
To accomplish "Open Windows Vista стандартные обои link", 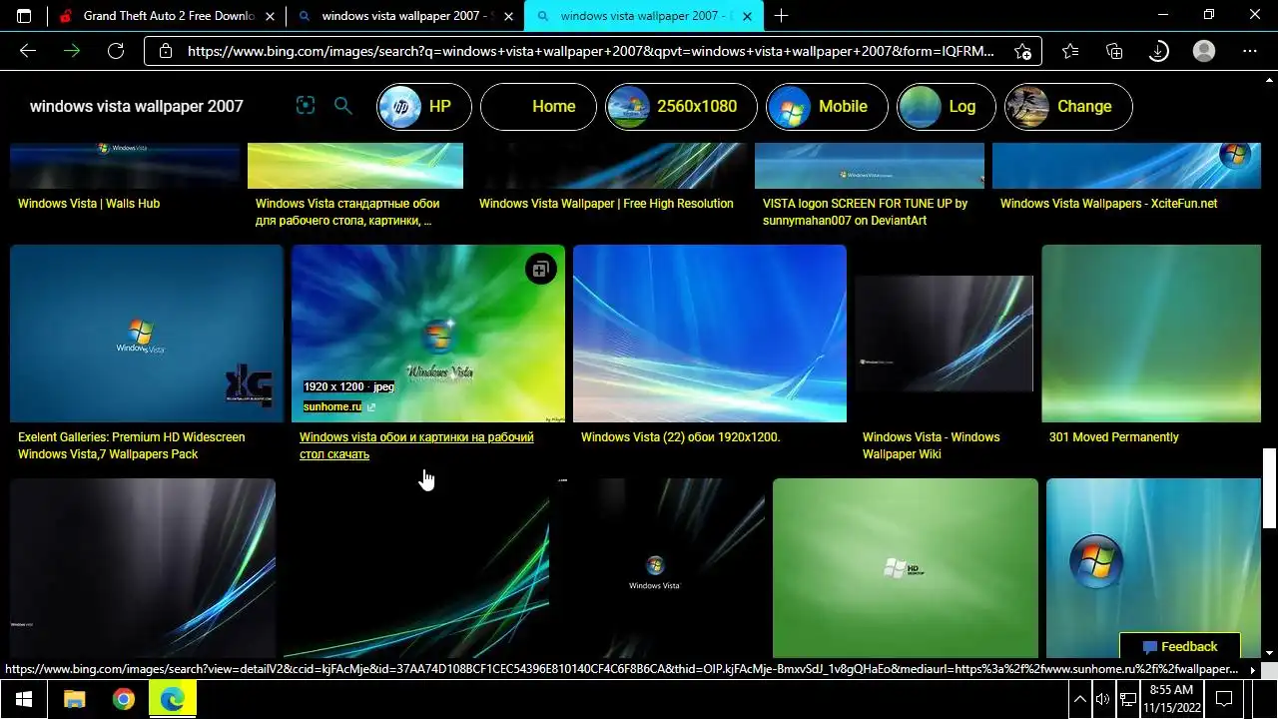I will coord(347,212).
